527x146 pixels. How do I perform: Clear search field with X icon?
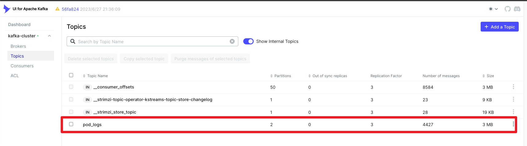[x=232, y=41]
